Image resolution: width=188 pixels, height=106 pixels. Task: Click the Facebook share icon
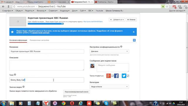(x=116, y=76)
